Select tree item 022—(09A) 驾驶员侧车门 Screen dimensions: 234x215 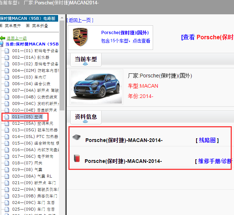[x=36, y=189]
